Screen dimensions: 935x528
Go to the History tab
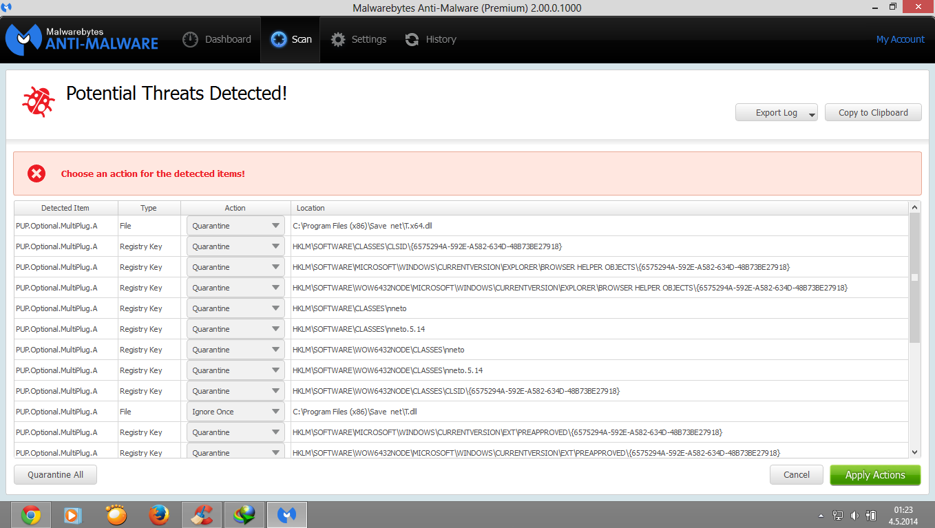[x=430, y=40]
